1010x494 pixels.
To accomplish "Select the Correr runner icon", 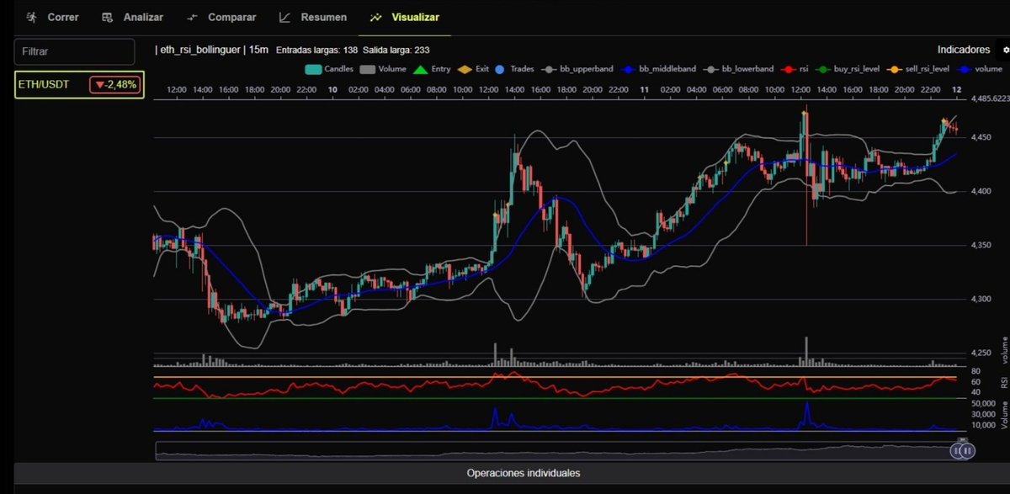I will point(30,17).
